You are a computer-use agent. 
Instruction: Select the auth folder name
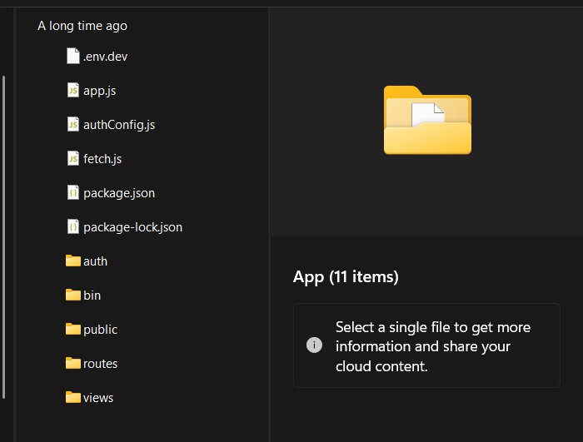click(x=95, y=261)
